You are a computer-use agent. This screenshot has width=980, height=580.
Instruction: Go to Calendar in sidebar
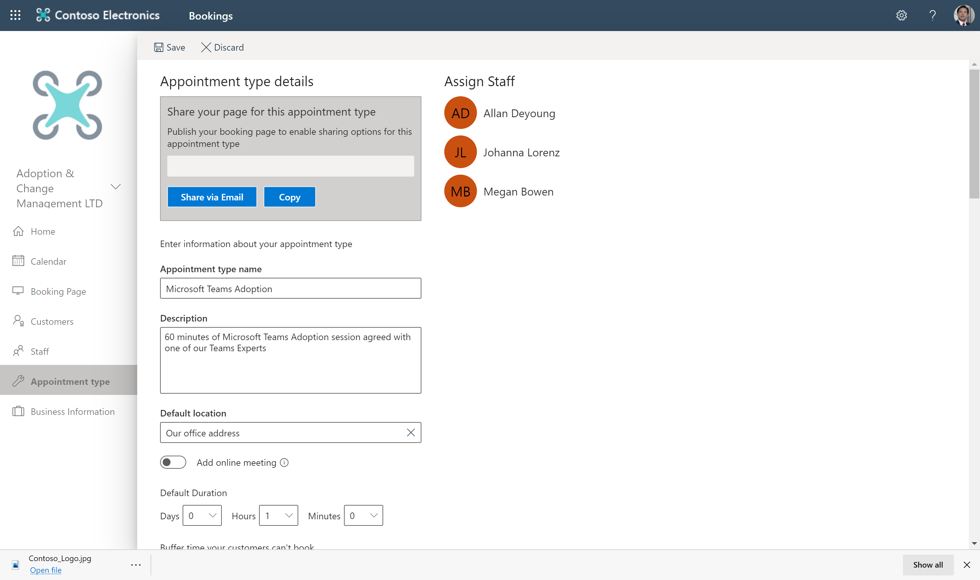[48, 261]
